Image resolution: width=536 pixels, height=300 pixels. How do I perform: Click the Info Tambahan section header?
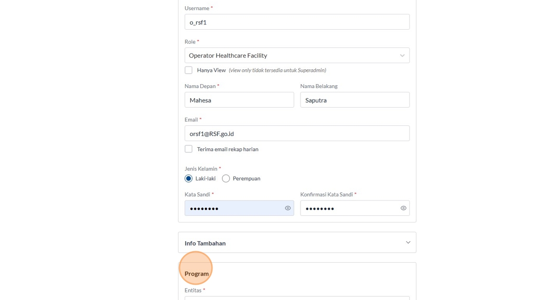coord(205,243)
